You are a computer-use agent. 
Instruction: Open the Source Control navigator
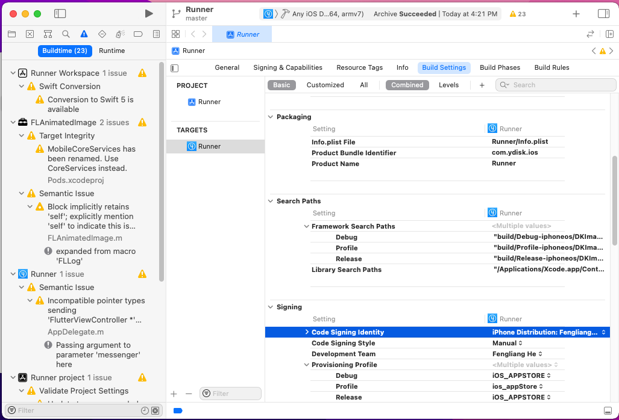tap(30, 34)
